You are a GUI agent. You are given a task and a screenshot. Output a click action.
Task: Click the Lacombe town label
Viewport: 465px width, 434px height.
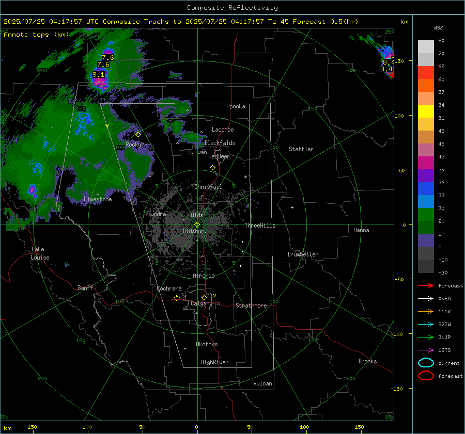point(223,130)
